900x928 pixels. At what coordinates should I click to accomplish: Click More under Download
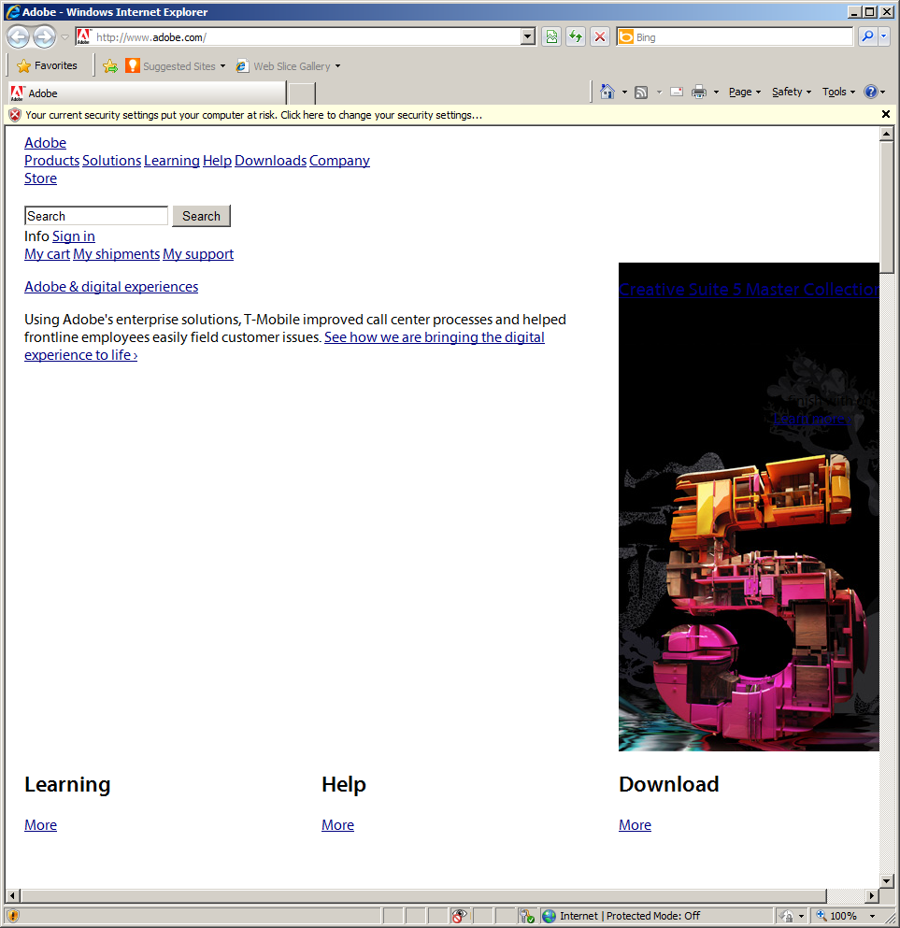tap(635, 825)
